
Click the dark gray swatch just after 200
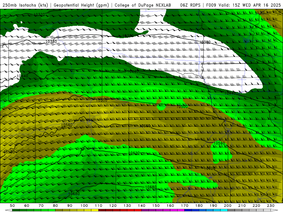pos(231,210)
